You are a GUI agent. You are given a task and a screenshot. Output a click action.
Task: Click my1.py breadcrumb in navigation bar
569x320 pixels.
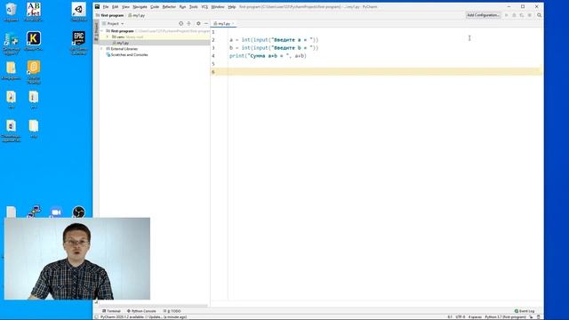(137, 16)
